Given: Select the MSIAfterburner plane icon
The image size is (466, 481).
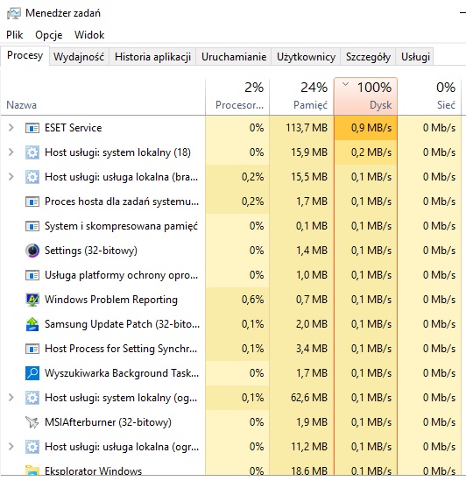Looking at the screenshot, I should 32,422.
